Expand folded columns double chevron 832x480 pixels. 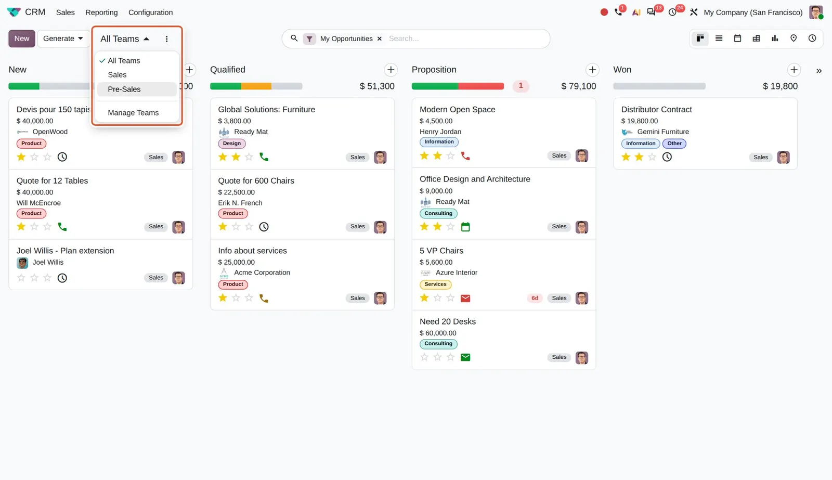819,71
